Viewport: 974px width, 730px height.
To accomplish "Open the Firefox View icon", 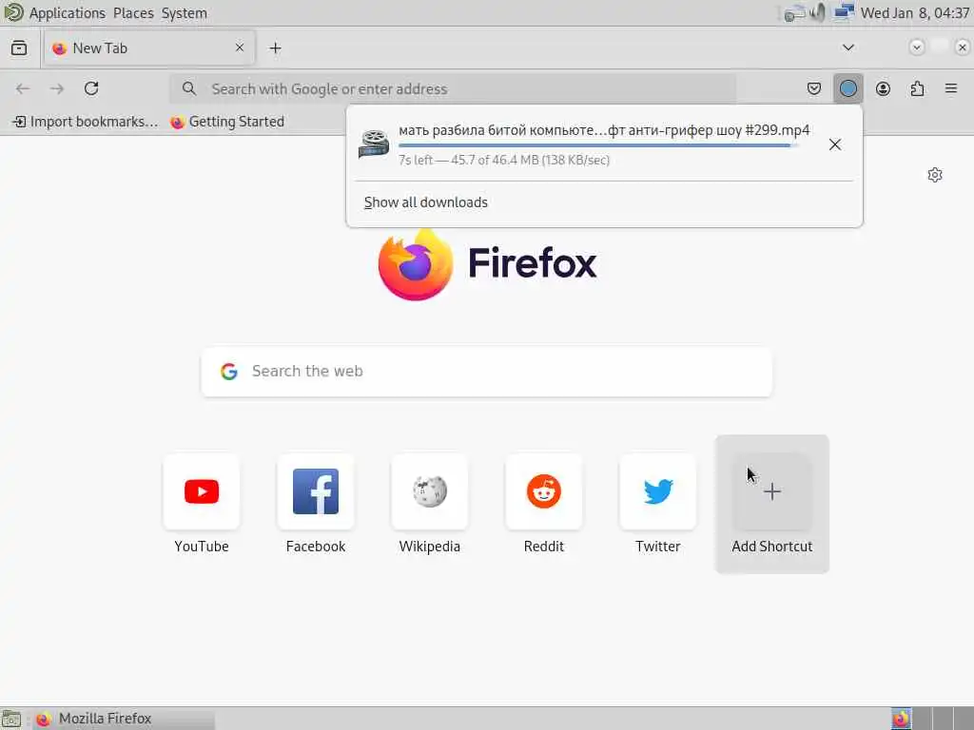I will click(x=19, y=48).
